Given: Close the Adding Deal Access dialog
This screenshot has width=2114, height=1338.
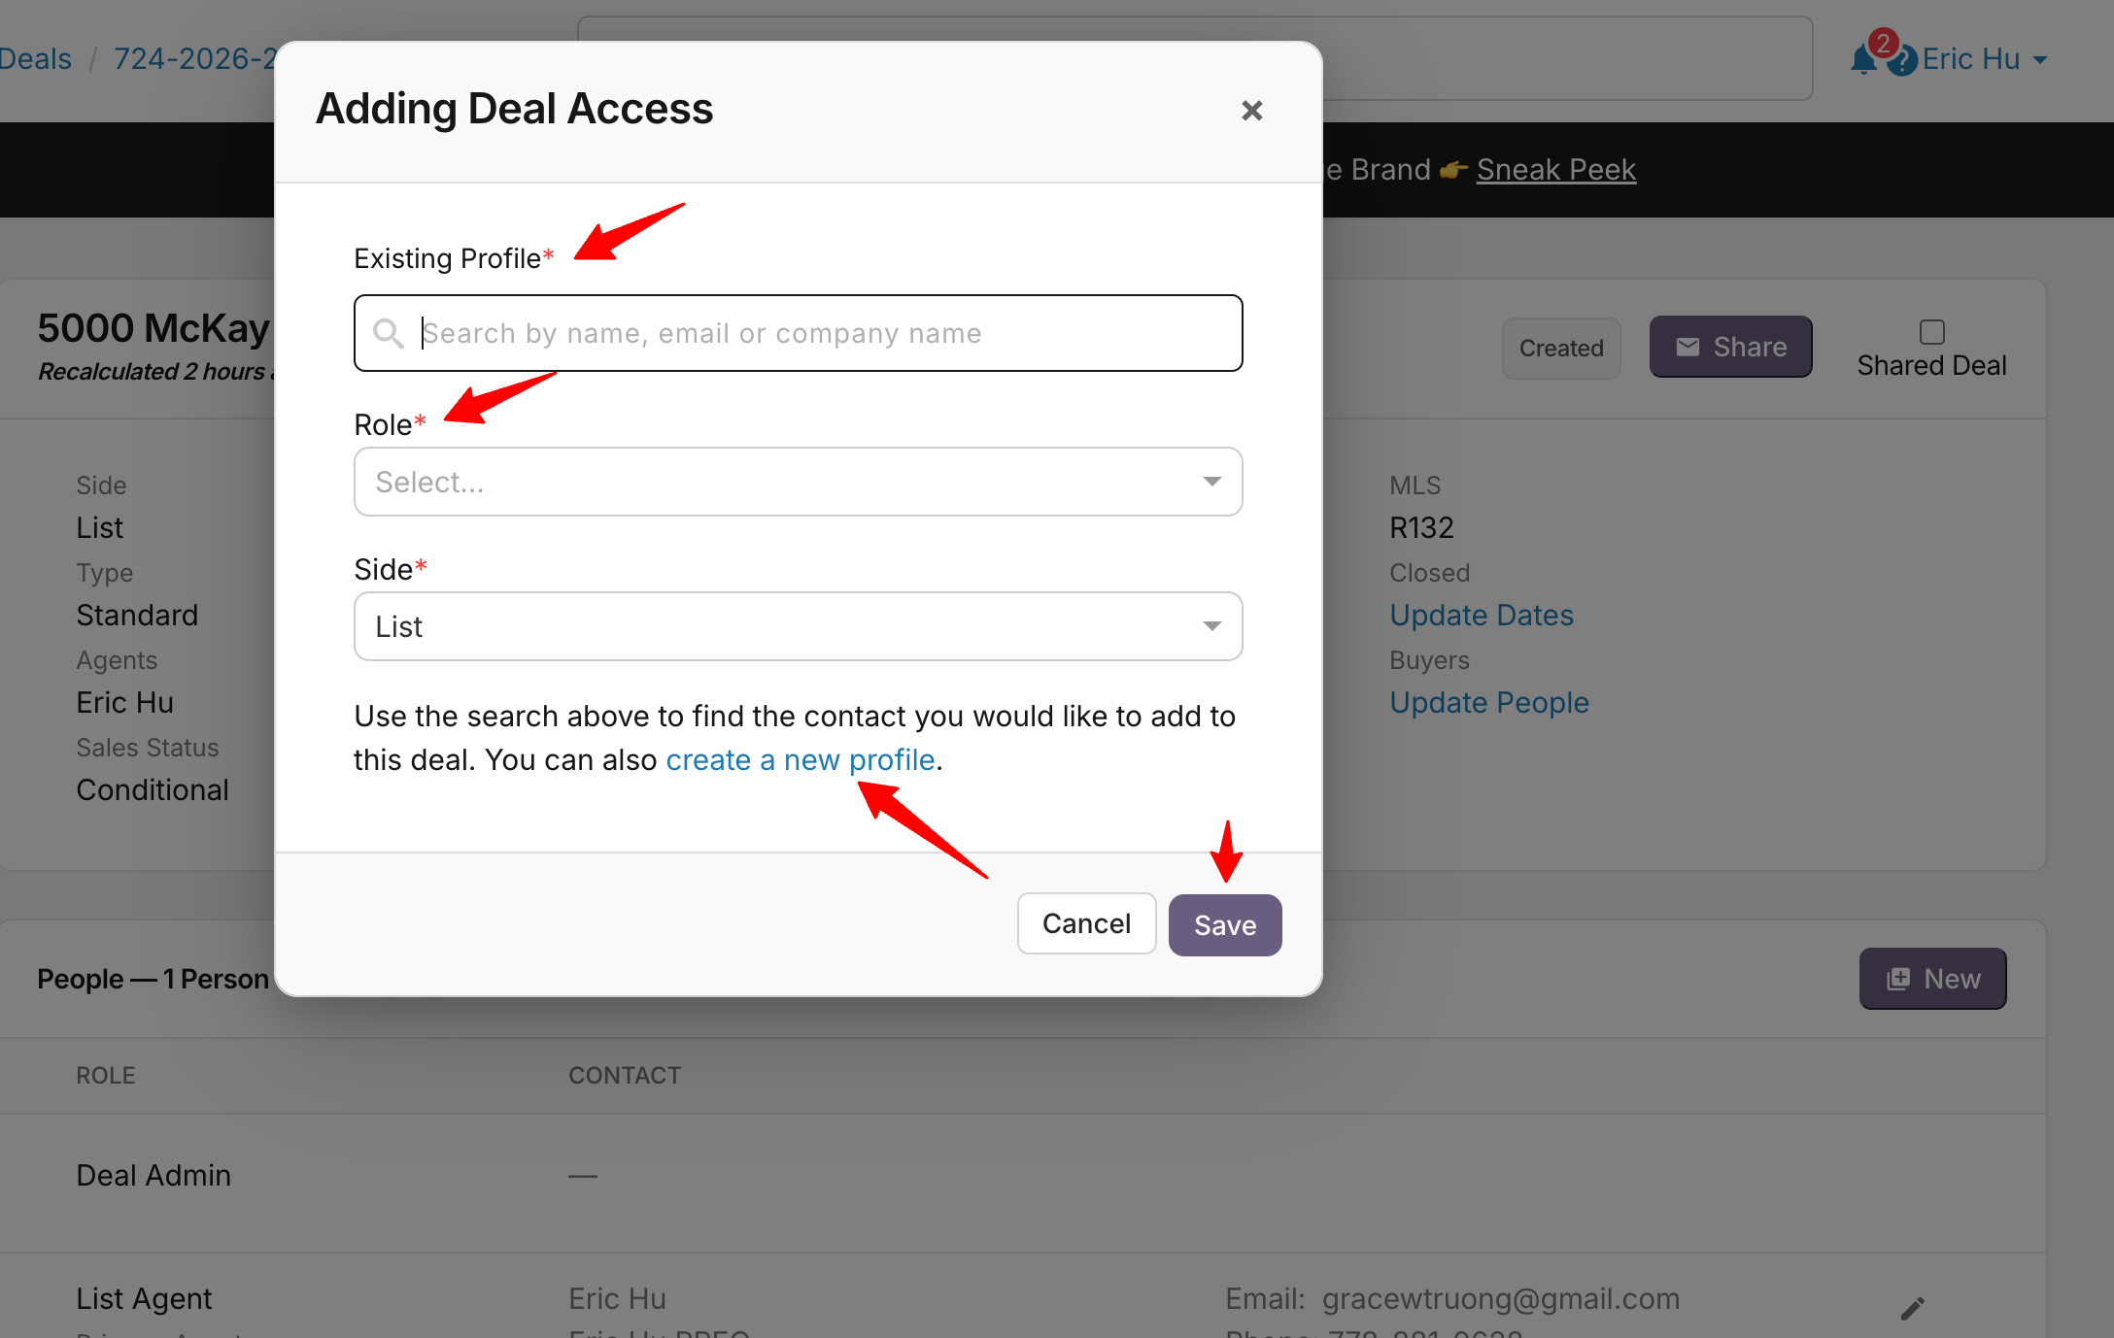Looking at the screenshot, I should [1251, 111].
